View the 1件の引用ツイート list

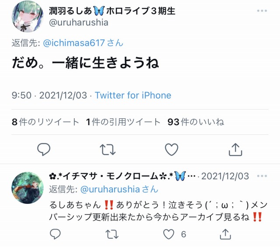click(123, 122)
